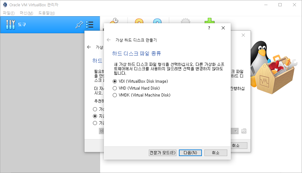Click the wrench preferences toolbar icon
302x173 pixels.
click(114, 21)
